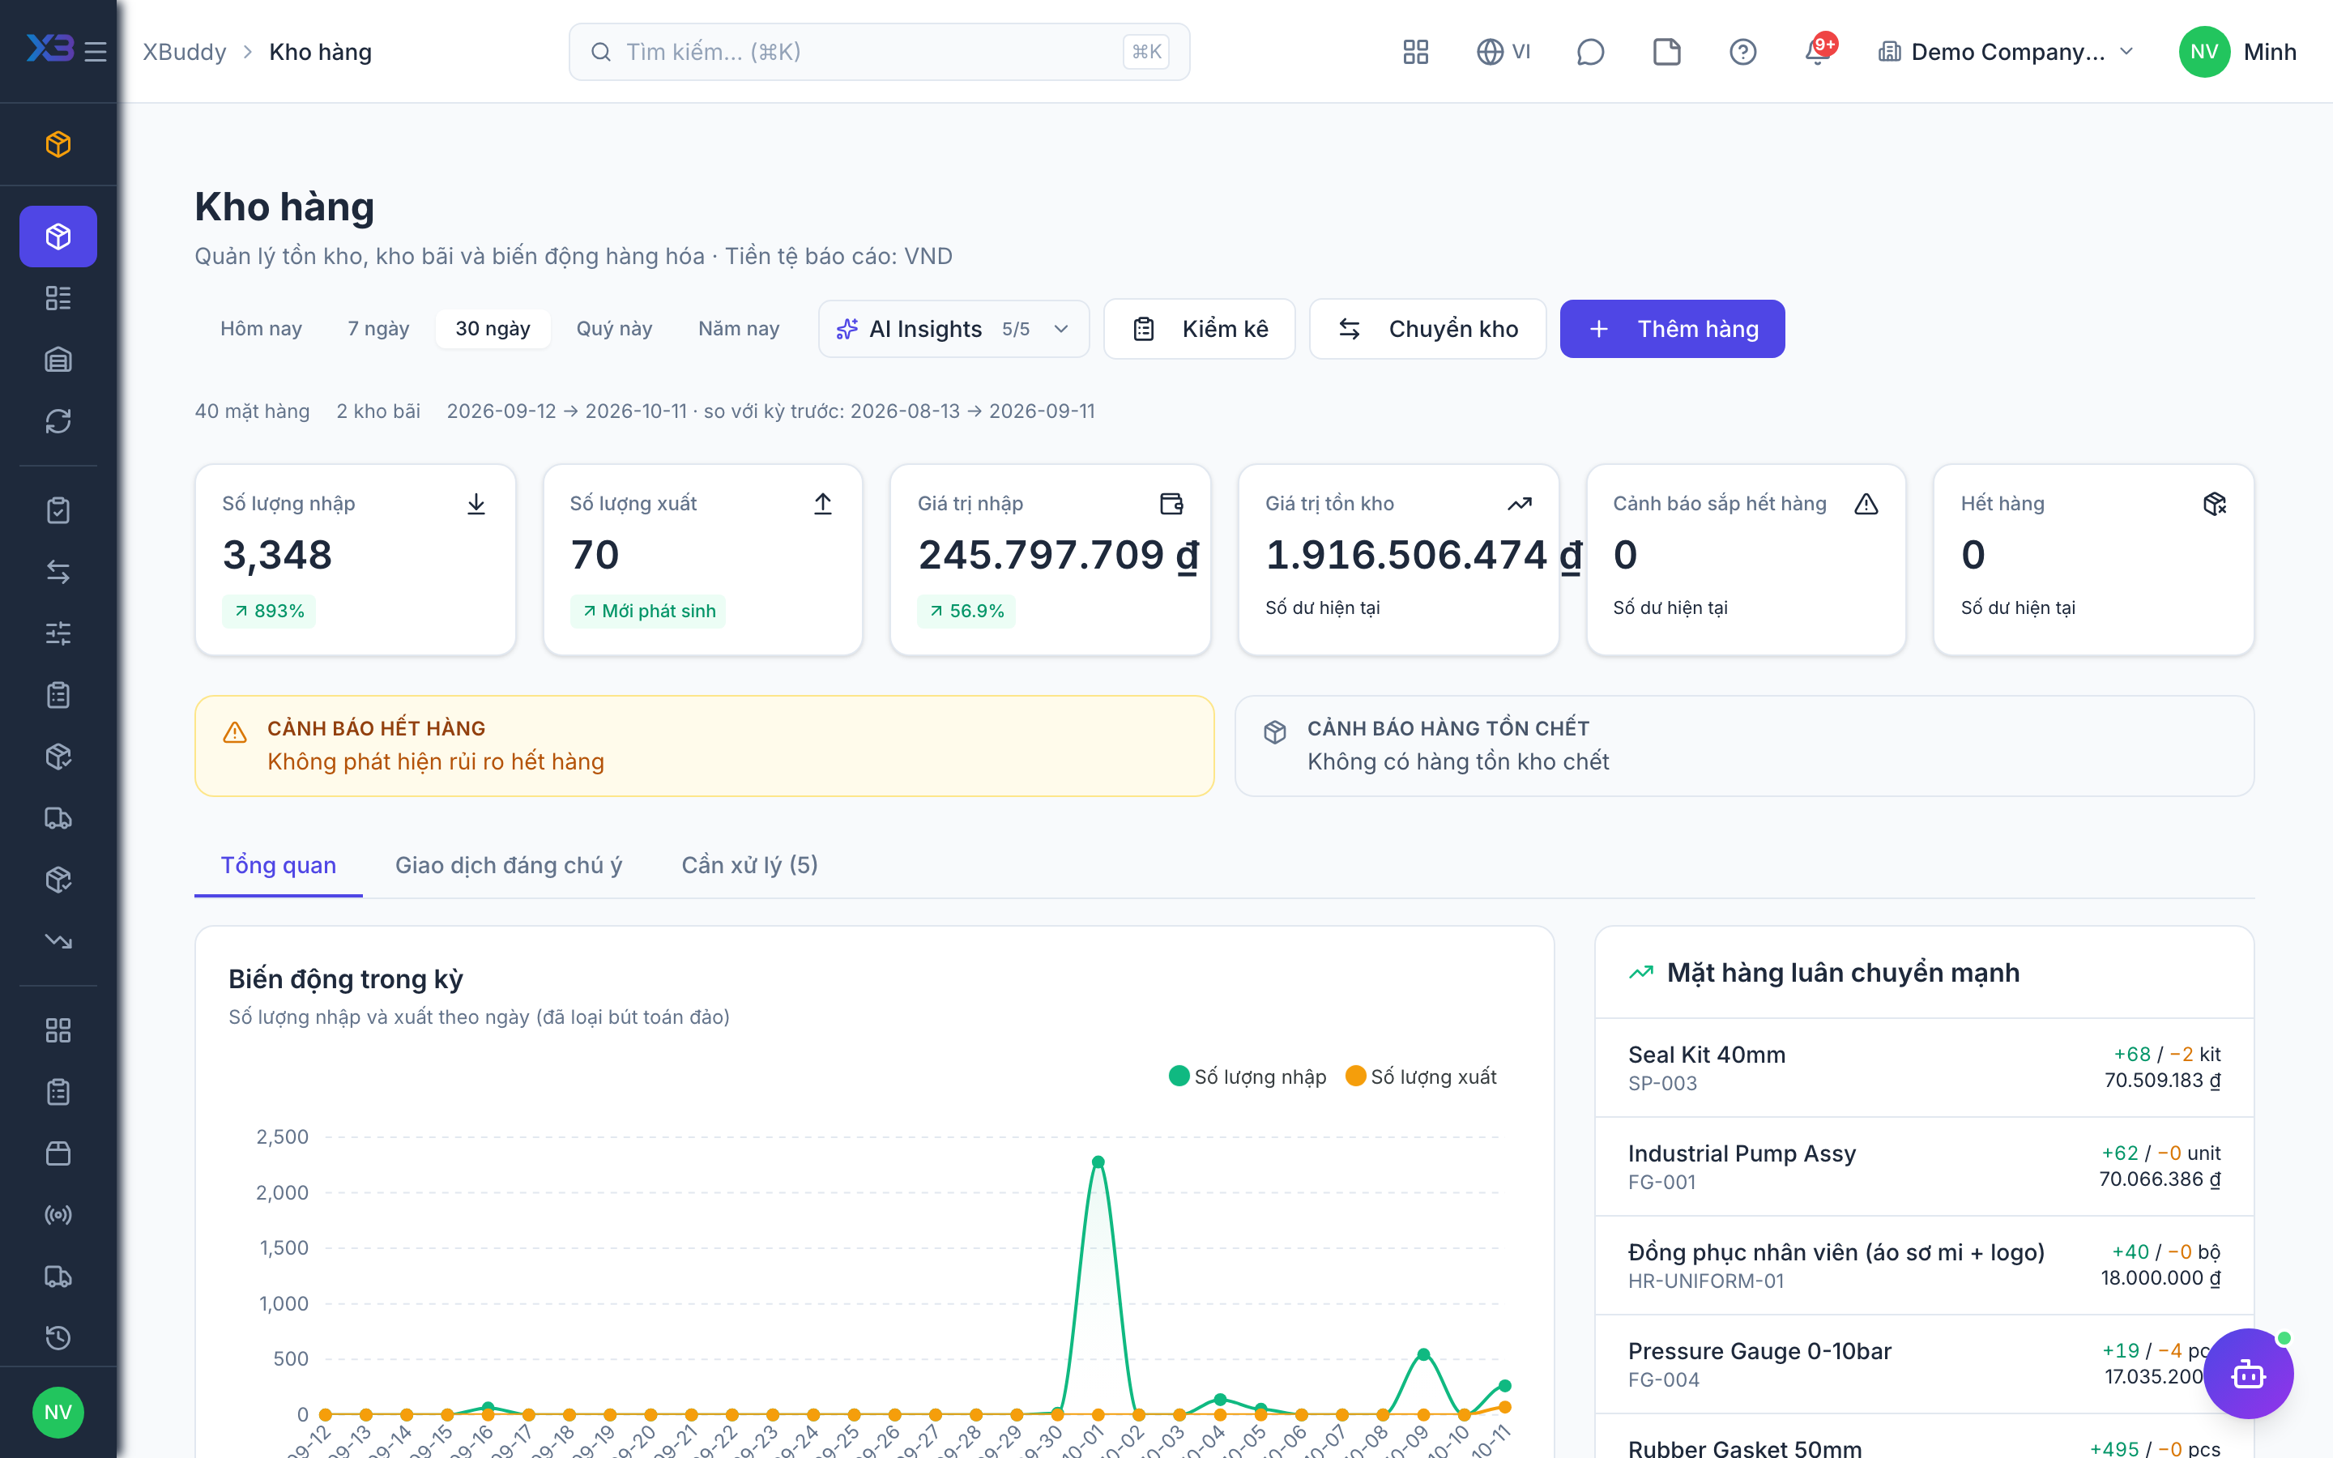The height and width of the screenshot is (1458, 2333).
Task: Open the sync refresh sidebar icon
Action: click(59, 421)
